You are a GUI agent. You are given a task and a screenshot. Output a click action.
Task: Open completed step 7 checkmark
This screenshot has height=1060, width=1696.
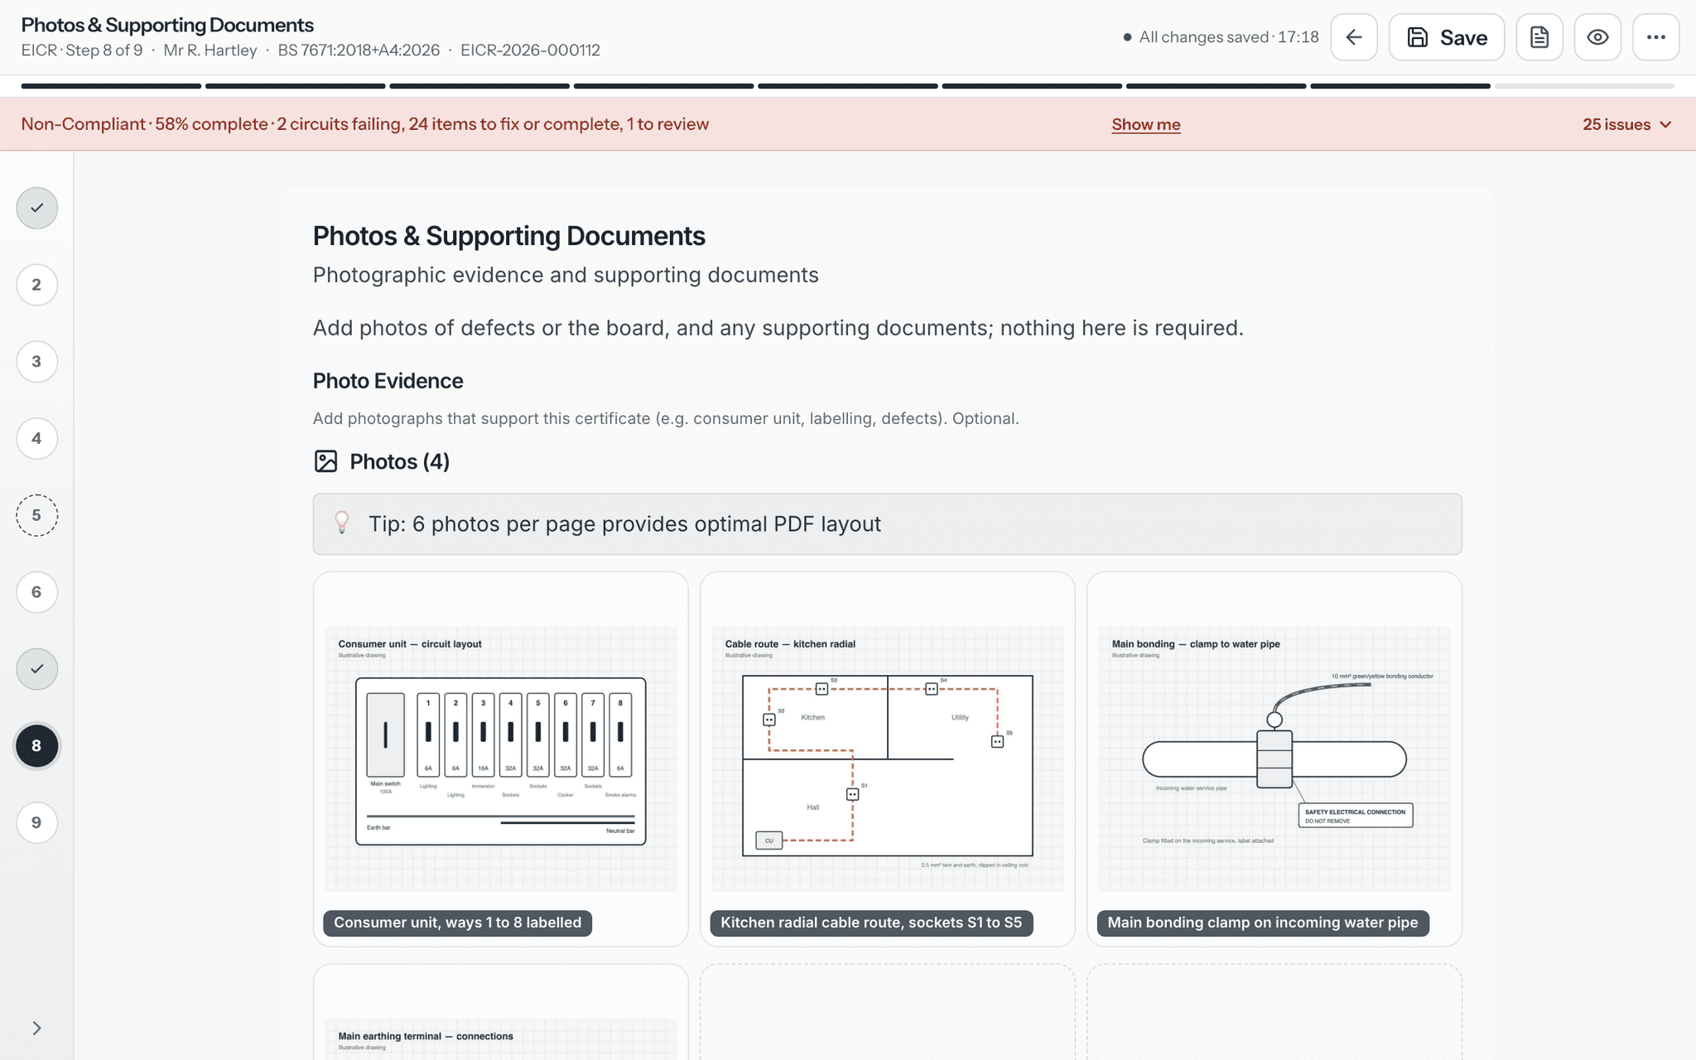click(x=36, y=669)
